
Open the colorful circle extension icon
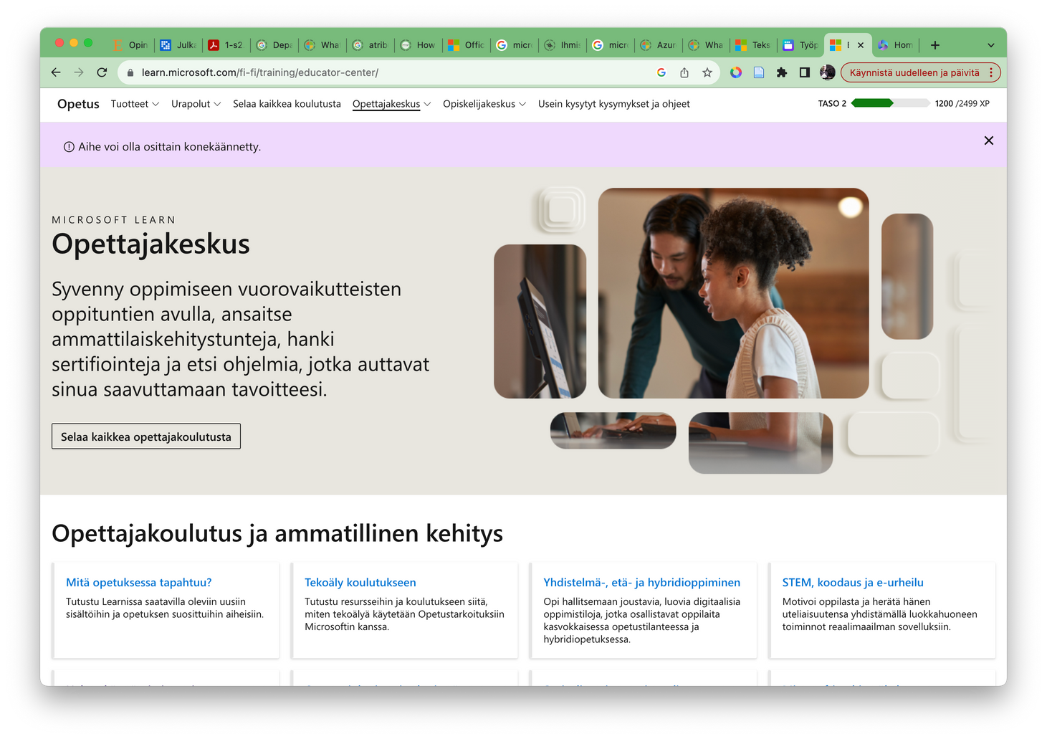(x=736, y=72)
